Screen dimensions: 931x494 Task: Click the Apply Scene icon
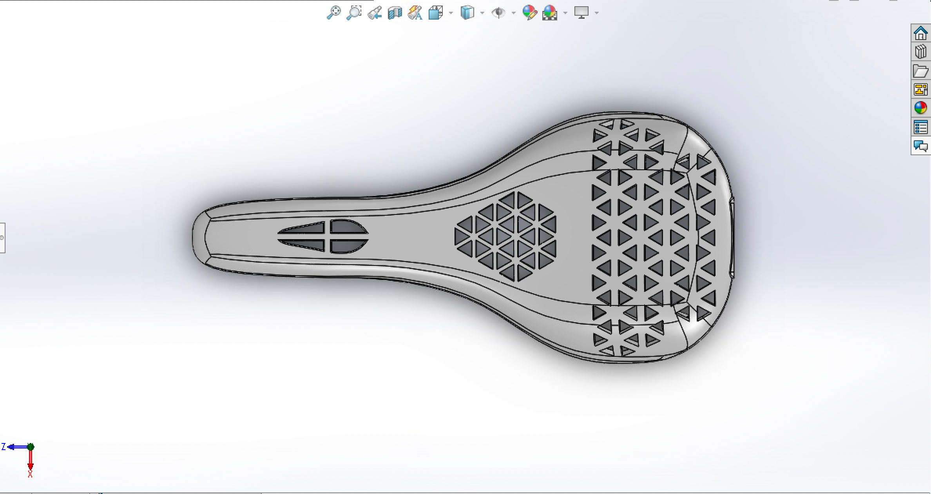(550, 13)
